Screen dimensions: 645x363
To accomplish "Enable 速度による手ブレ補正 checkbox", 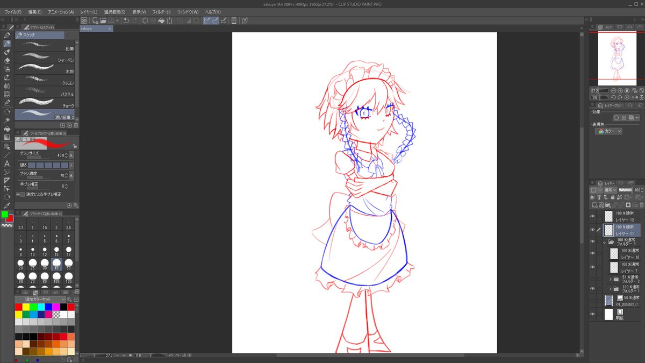I will pyautogui.click(x=23, y=195).
